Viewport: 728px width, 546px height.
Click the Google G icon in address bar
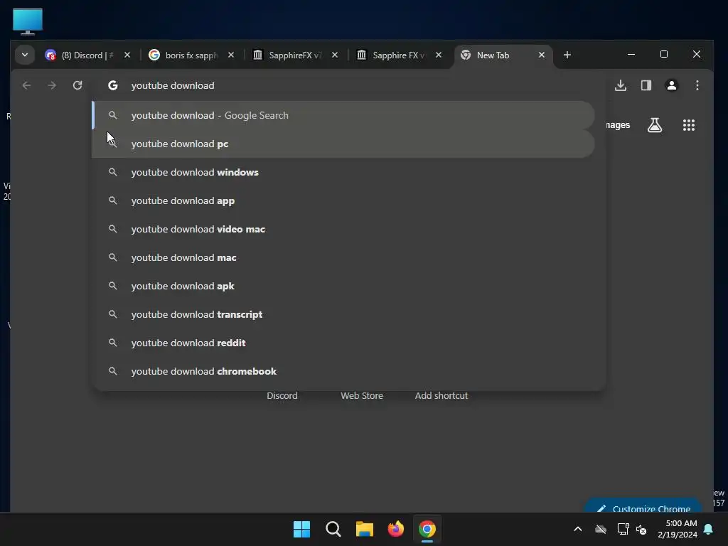click(x=113, y=85)
